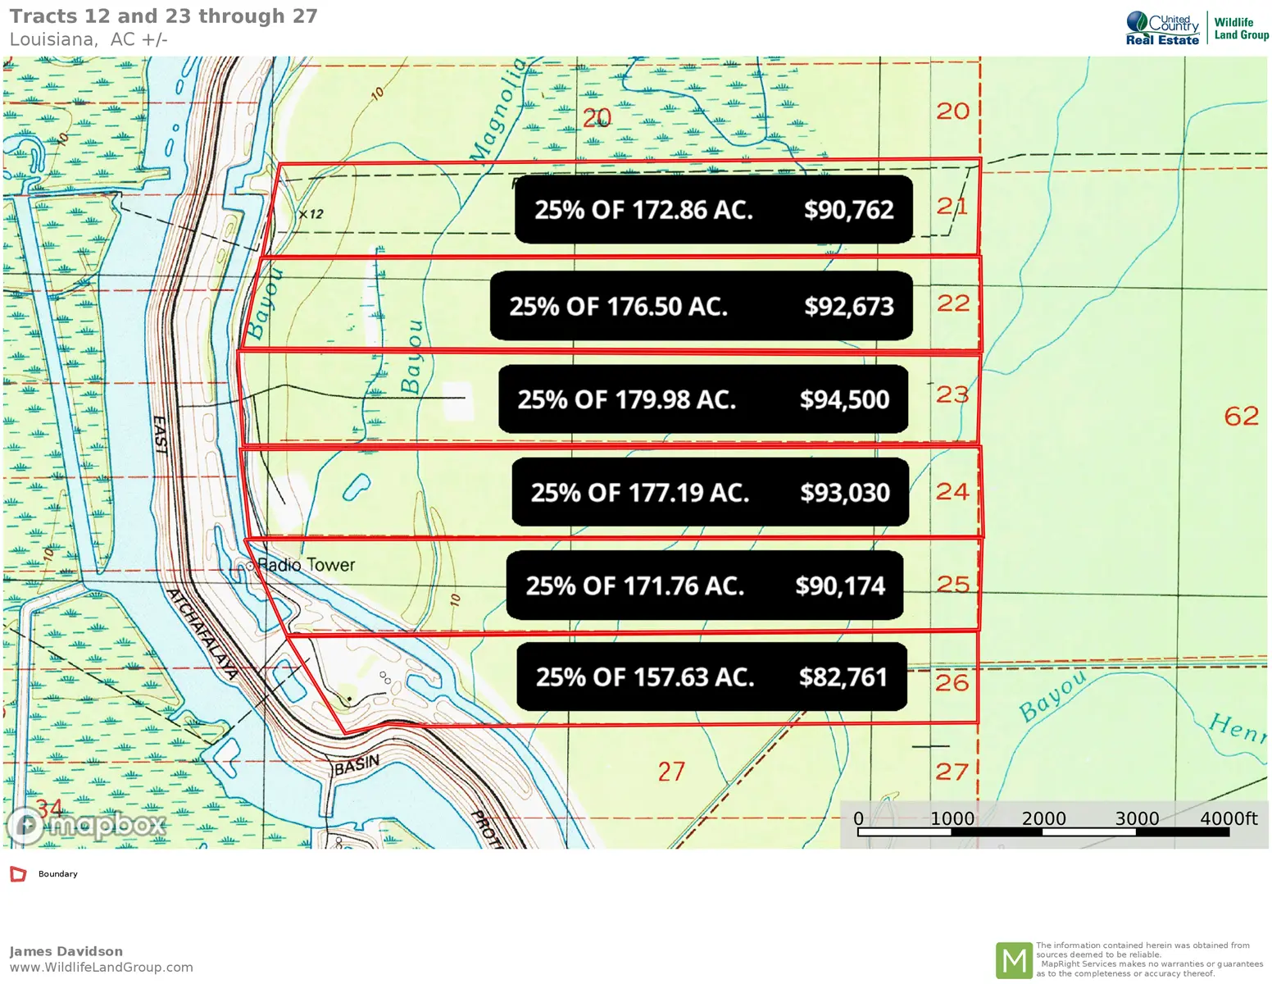Viewport: 1272px width, 984px height.
Task: Click the Boundary legend text
Action: [x=58, y=874]
